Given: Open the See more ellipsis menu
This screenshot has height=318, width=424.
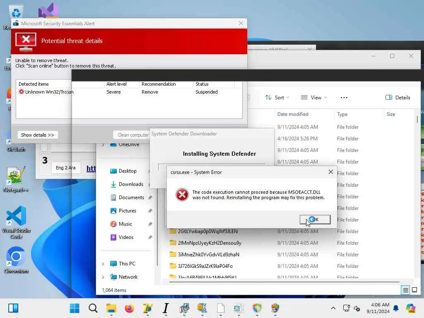Looking at the screenshot, I should coord(344,98).
